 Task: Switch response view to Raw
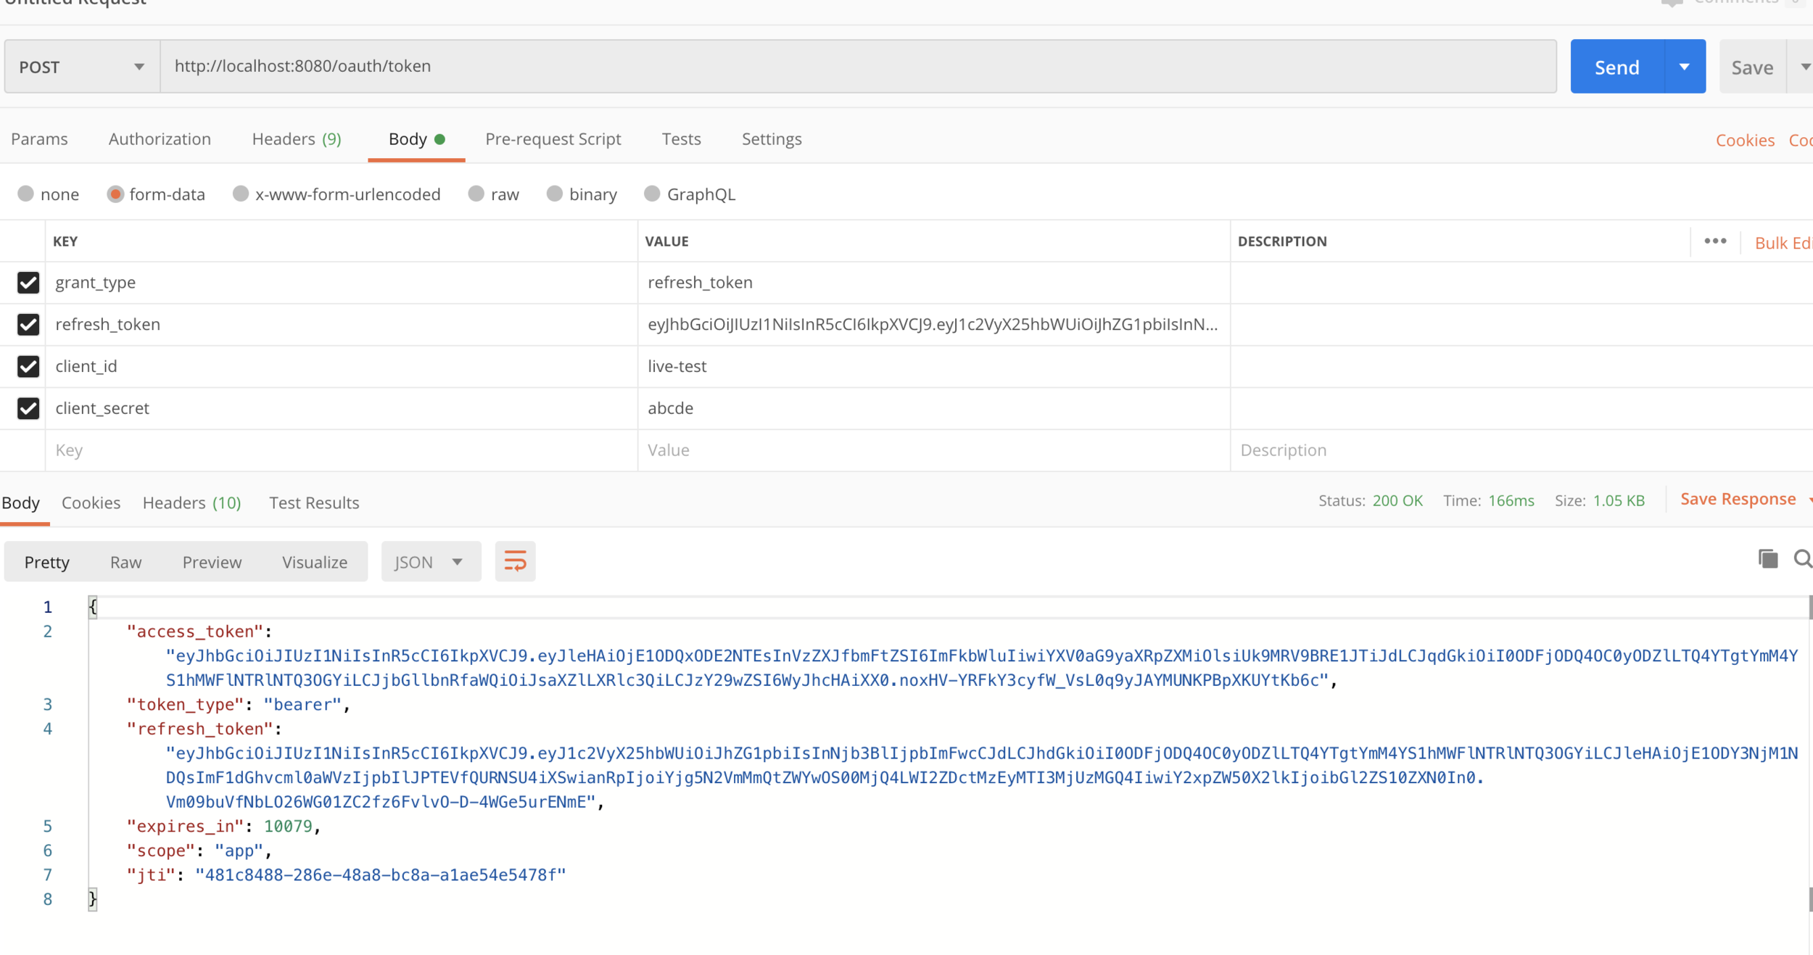tap(125, 562)
